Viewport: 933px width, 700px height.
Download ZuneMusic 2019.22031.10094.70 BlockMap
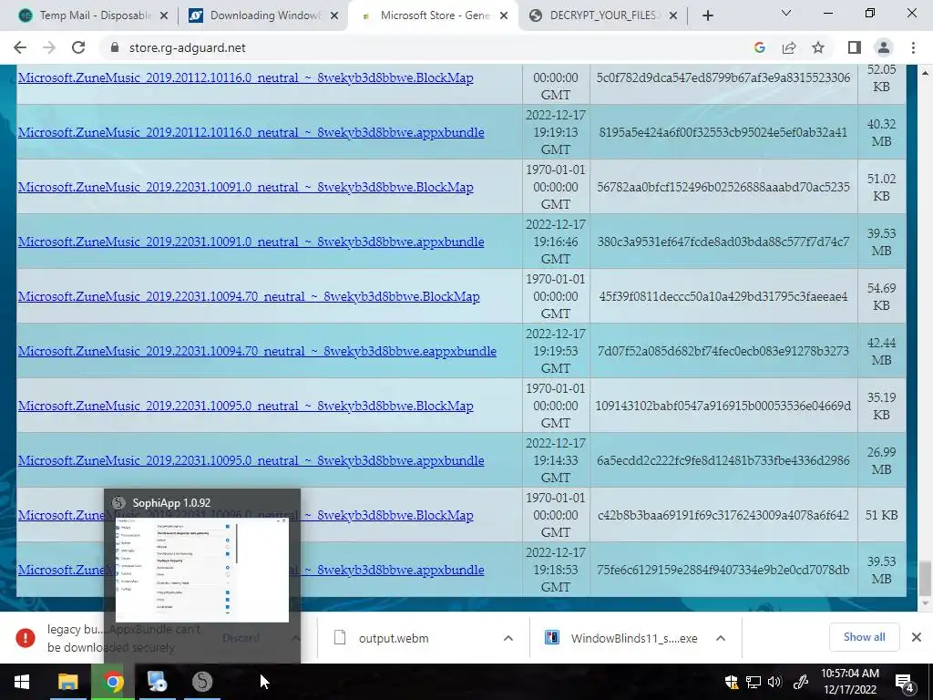[x=249, y=296]
